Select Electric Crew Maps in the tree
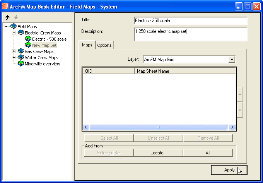The height and width of the screenshot is (183, 263). click(43, 33)
